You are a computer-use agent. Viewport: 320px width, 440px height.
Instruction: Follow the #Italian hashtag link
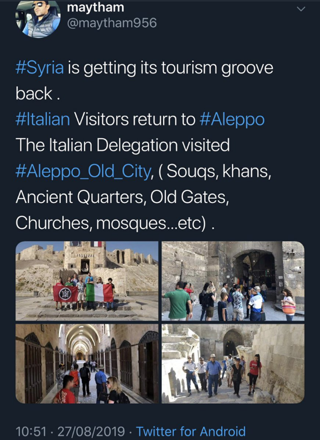44,119
